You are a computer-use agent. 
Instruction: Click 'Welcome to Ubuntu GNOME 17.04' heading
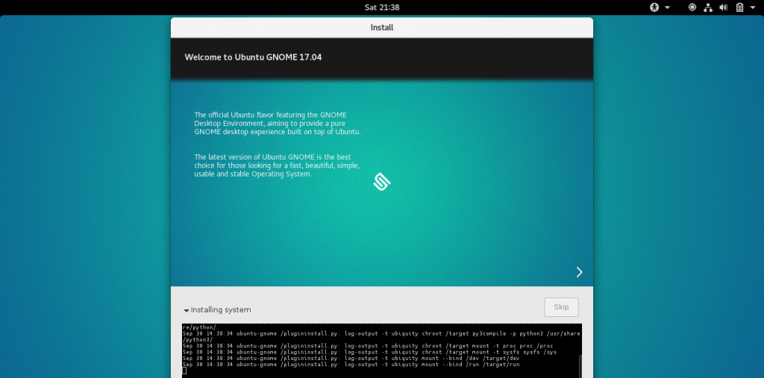click(x=253, y=57)
